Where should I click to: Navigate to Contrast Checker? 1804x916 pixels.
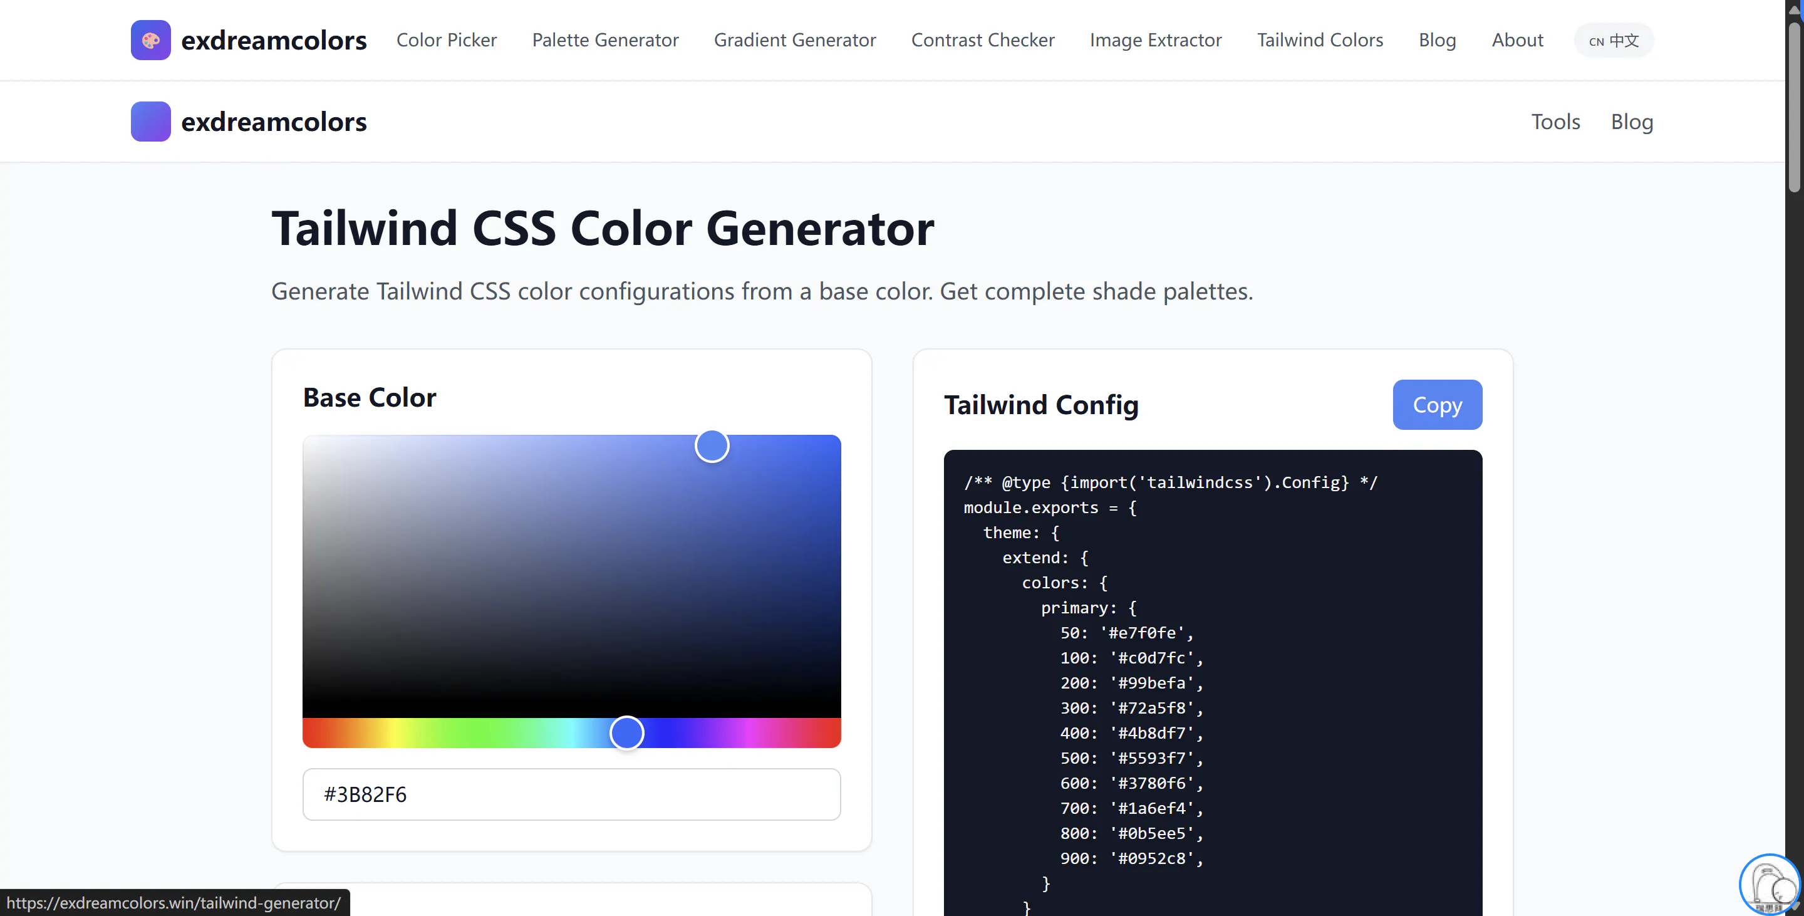[983, 40]
